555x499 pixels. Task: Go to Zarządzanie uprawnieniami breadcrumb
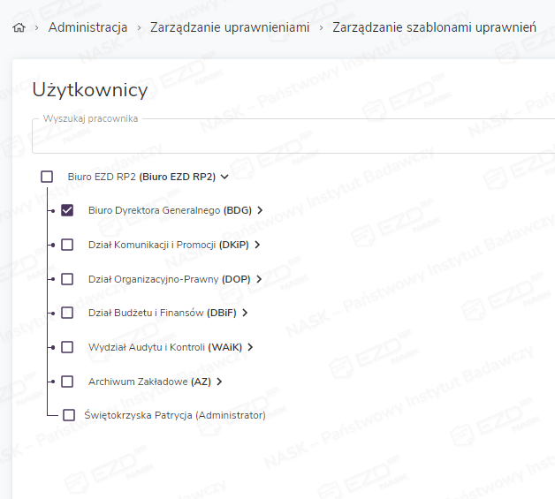230,27
